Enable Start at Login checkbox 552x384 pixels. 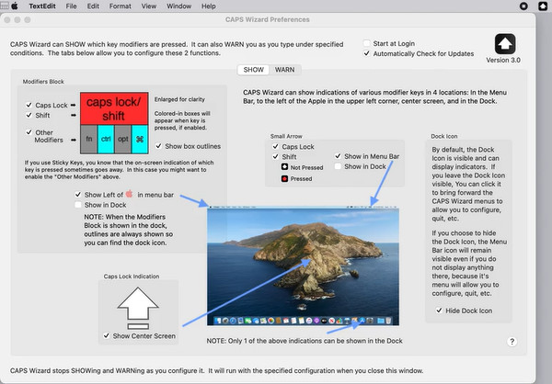click(366, 43)
